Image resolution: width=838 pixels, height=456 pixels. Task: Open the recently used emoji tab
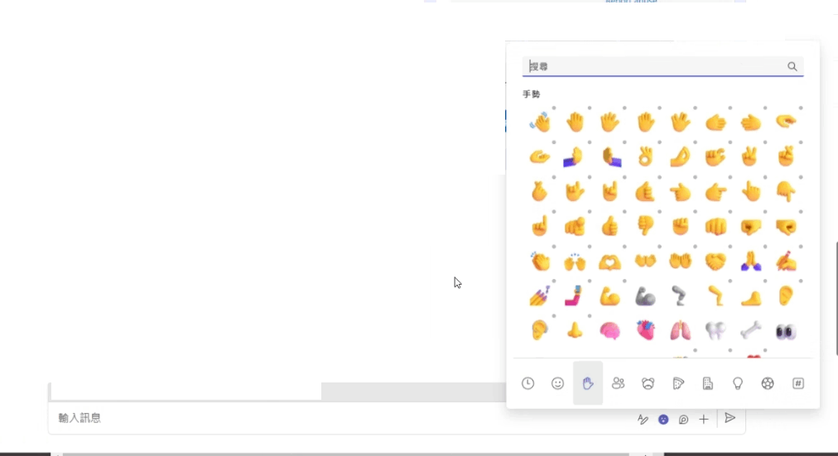coord(528,383)
